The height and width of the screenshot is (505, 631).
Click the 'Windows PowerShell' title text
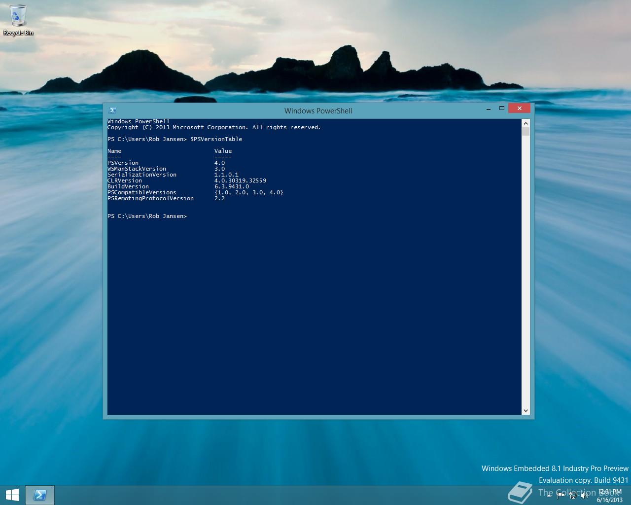click(x=318, y=111)
